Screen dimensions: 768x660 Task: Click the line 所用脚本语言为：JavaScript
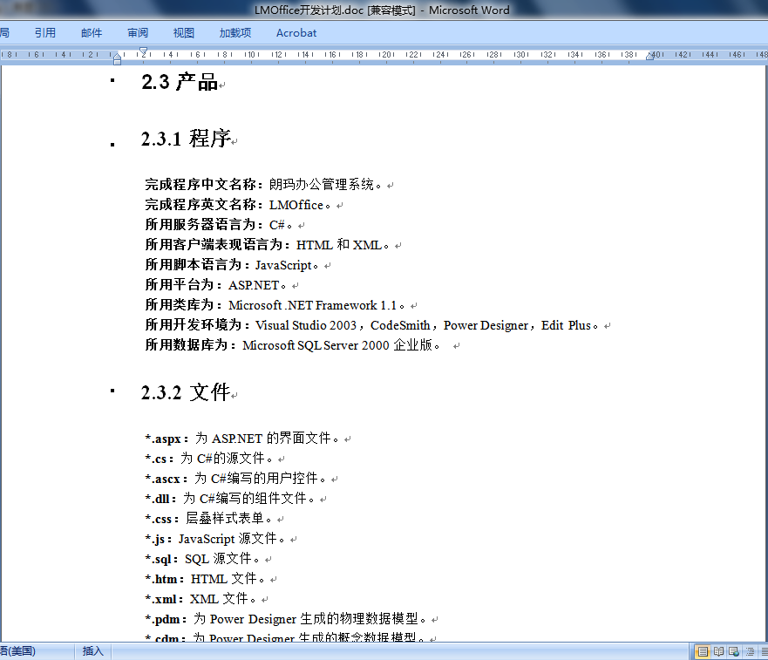(232, 265)
